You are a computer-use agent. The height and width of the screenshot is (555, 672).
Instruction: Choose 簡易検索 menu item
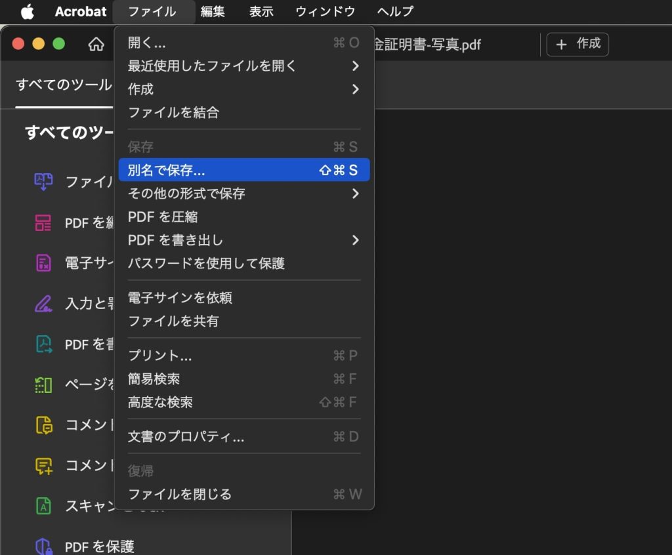coord(244,379)
